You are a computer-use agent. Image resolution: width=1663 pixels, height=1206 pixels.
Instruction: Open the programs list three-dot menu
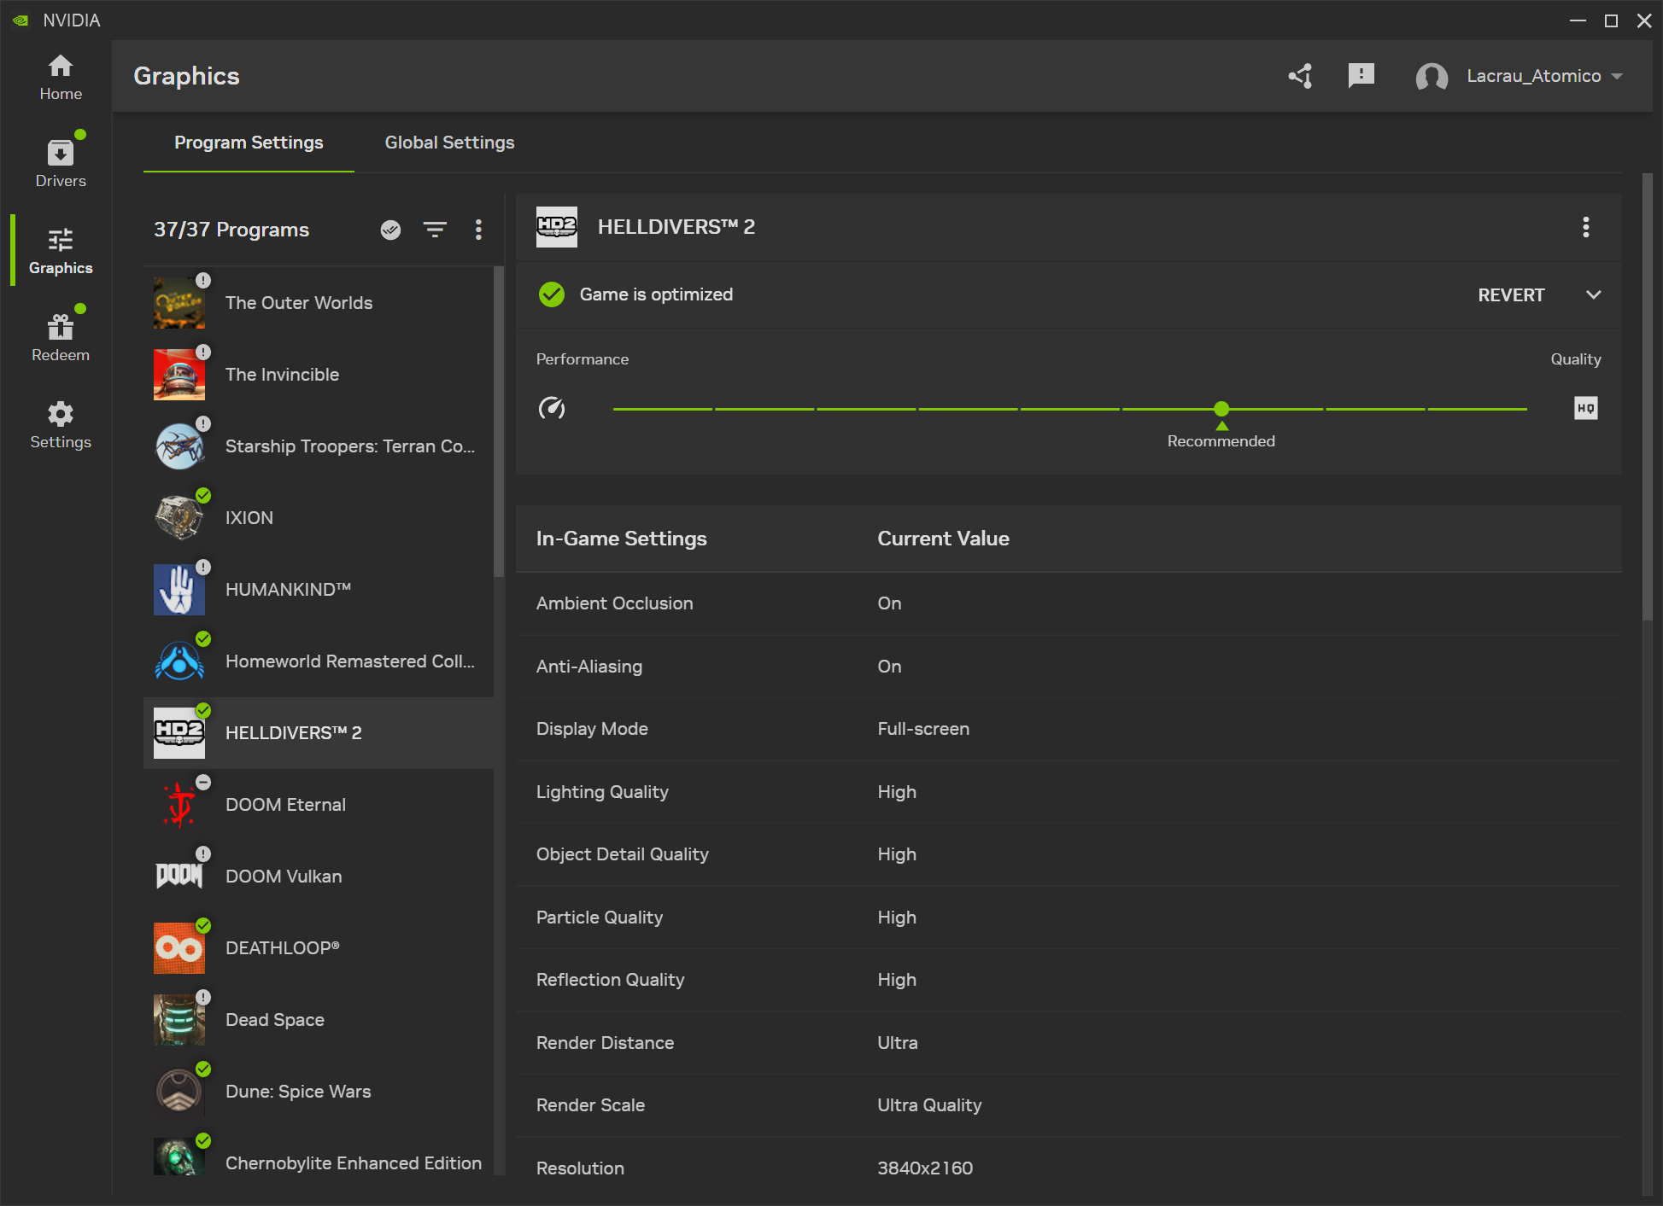coord(478,230)
